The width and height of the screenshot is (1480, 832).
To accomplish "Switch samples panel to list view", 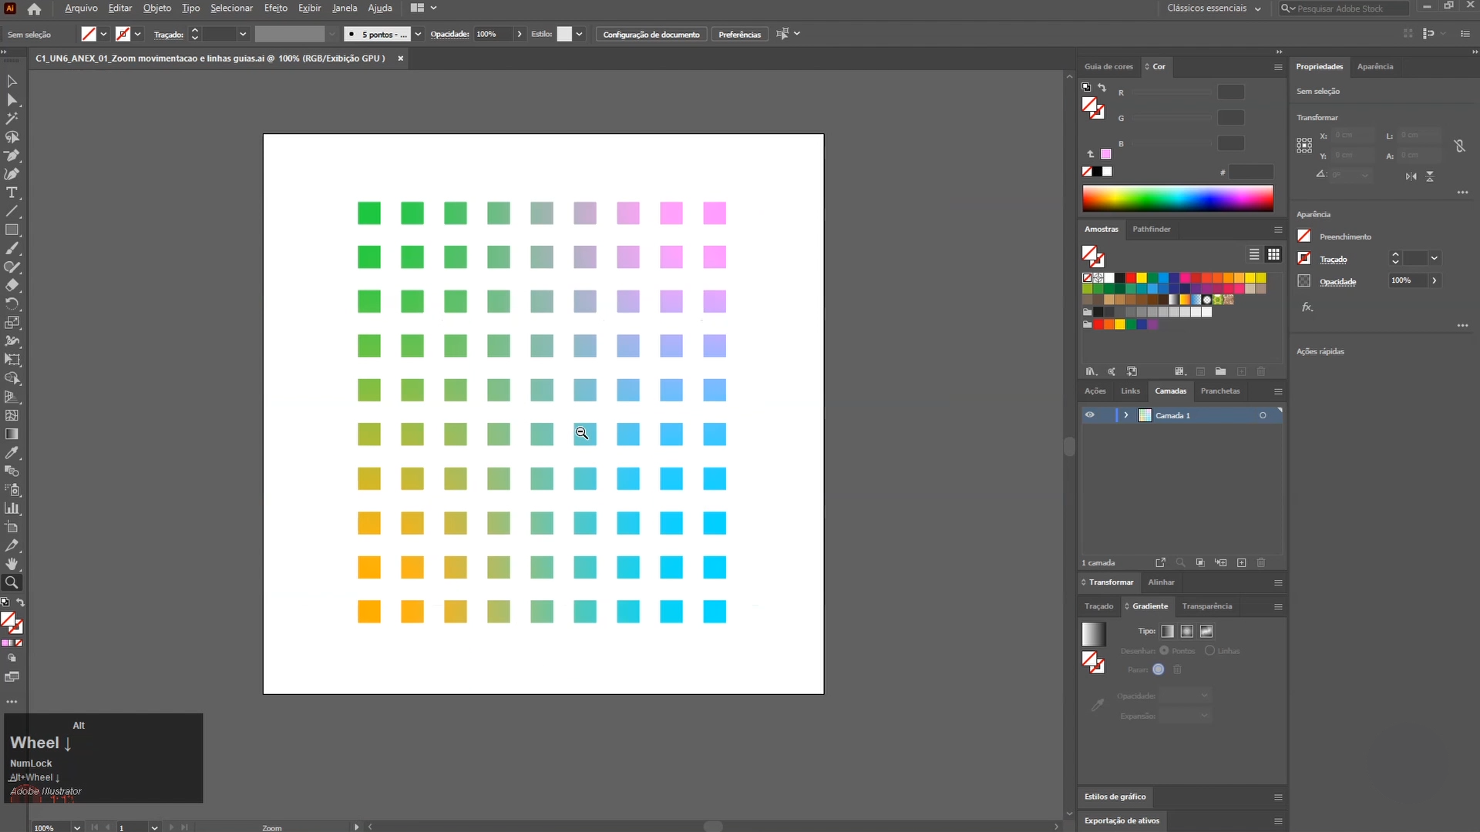I will pyautogui.click(x=1254, y=254).
